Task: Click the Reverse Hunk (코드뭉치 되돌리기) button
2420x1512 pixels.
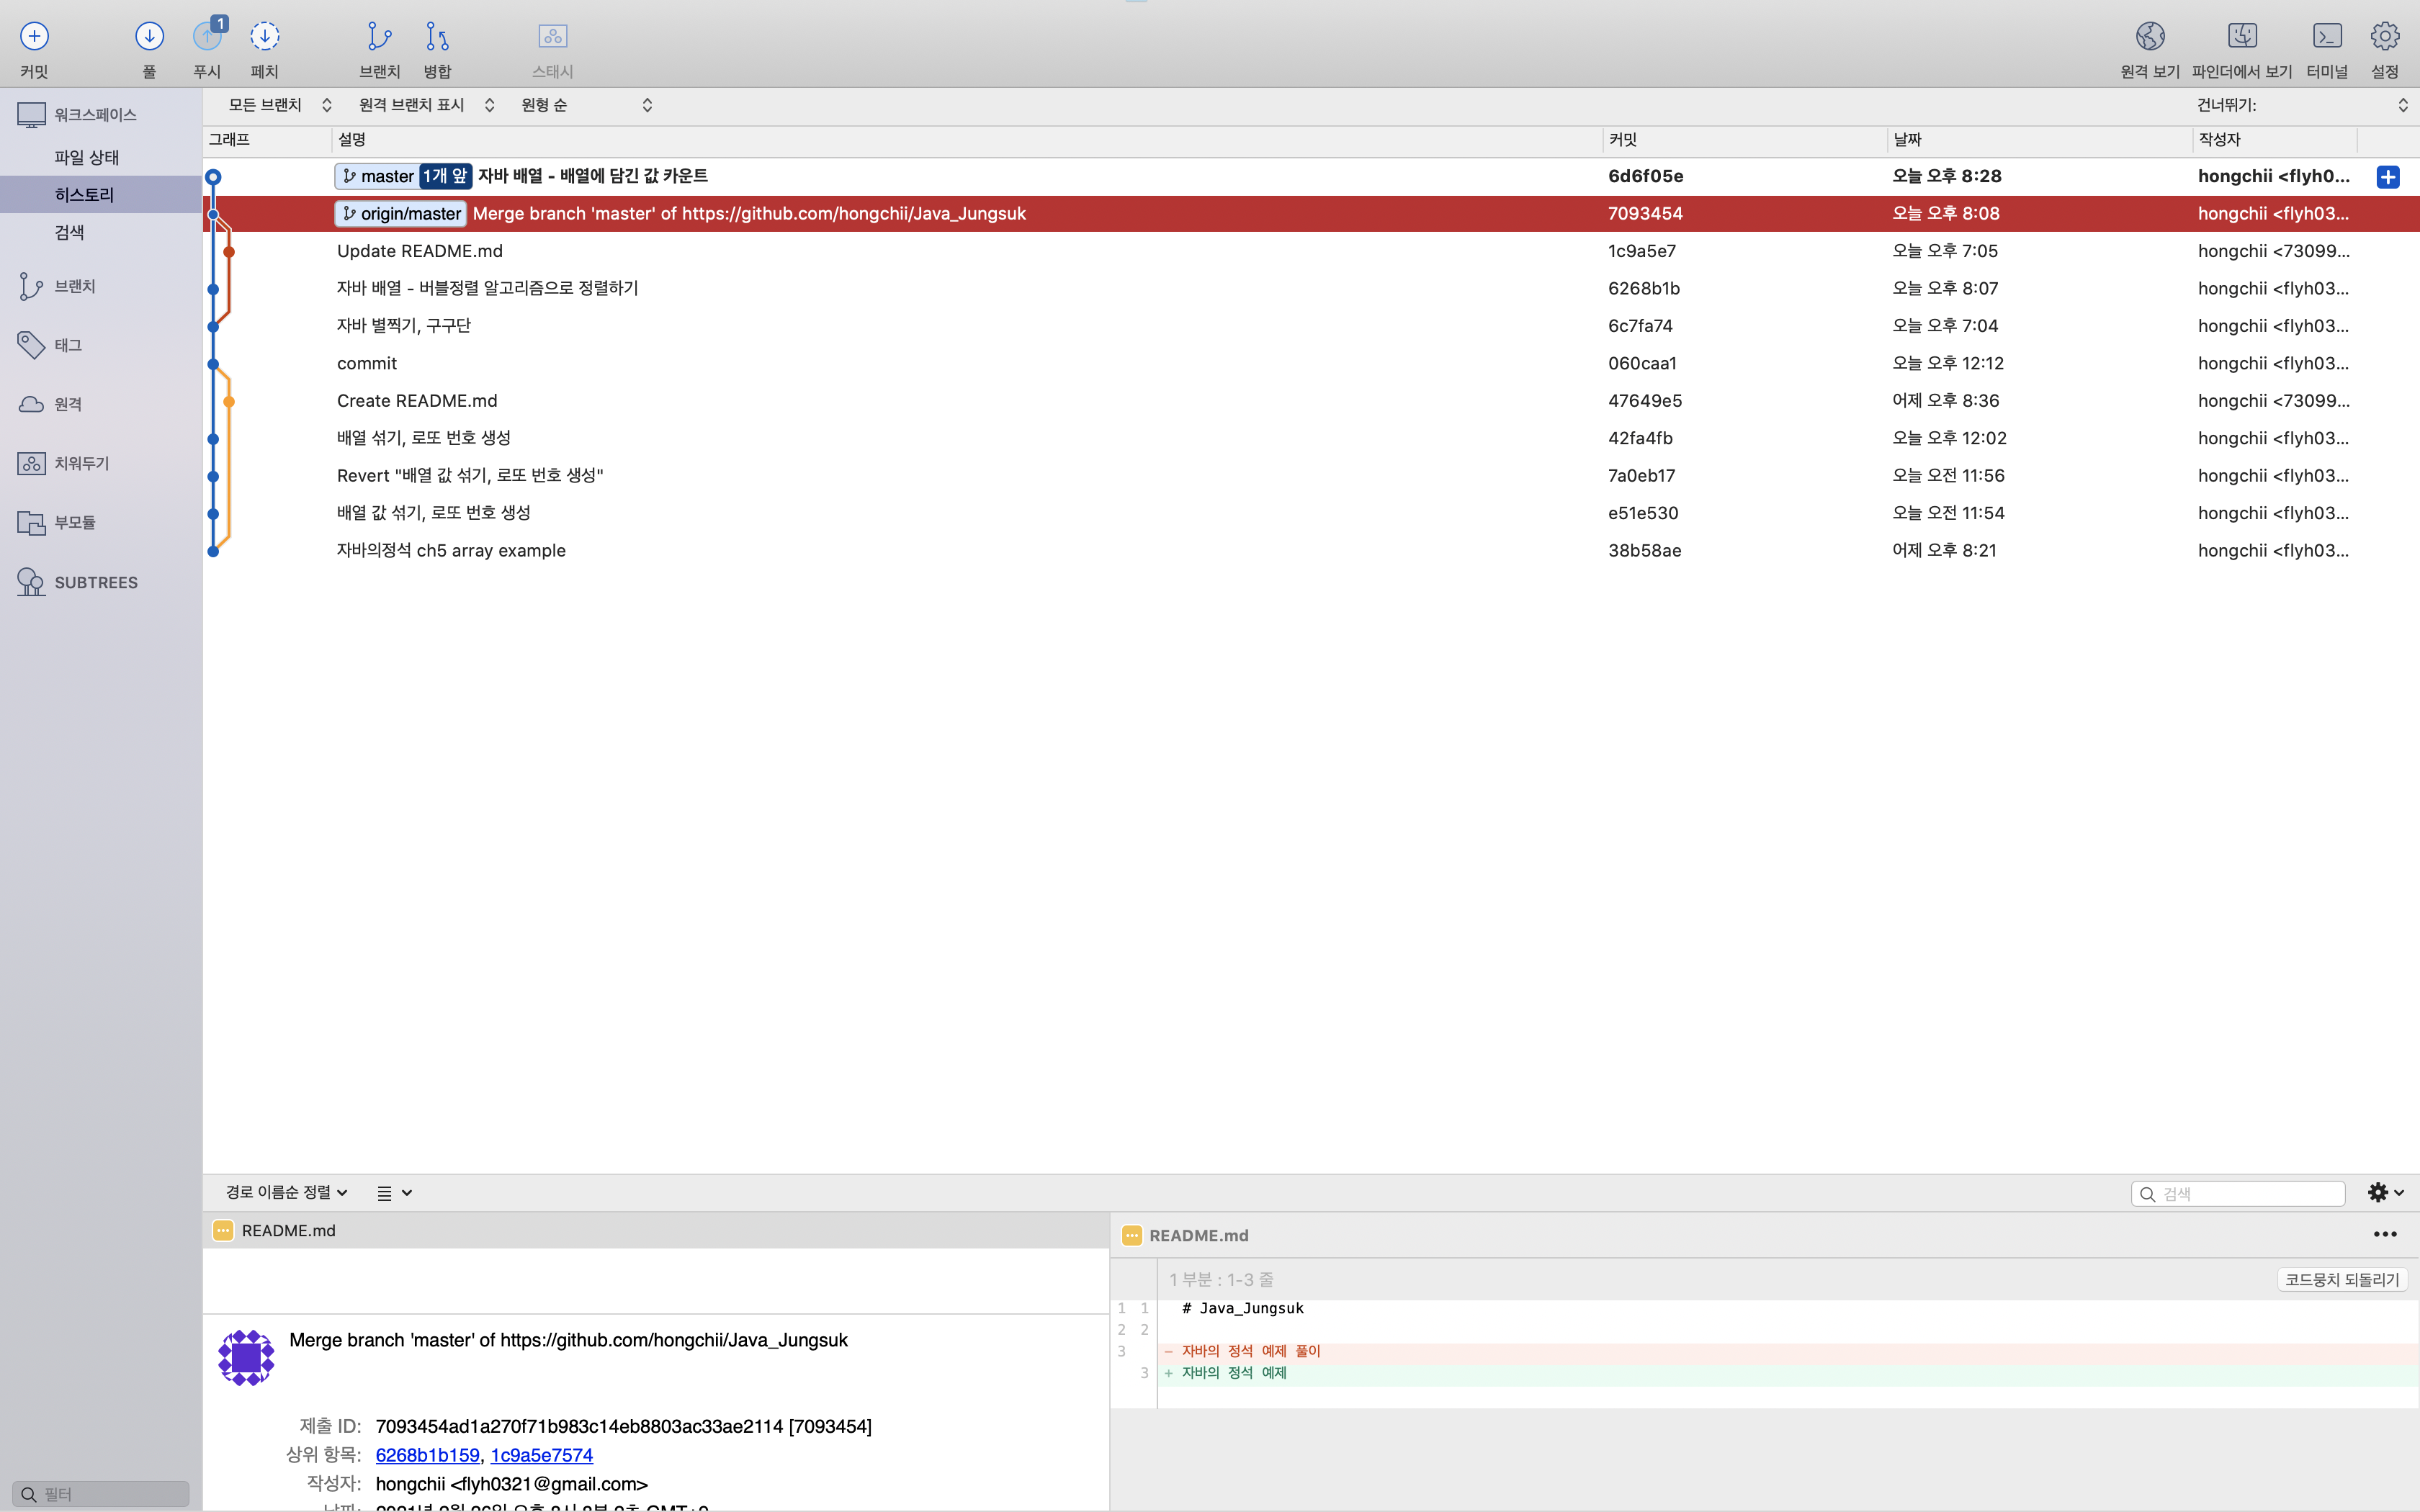Action: click(2341, 1280)
